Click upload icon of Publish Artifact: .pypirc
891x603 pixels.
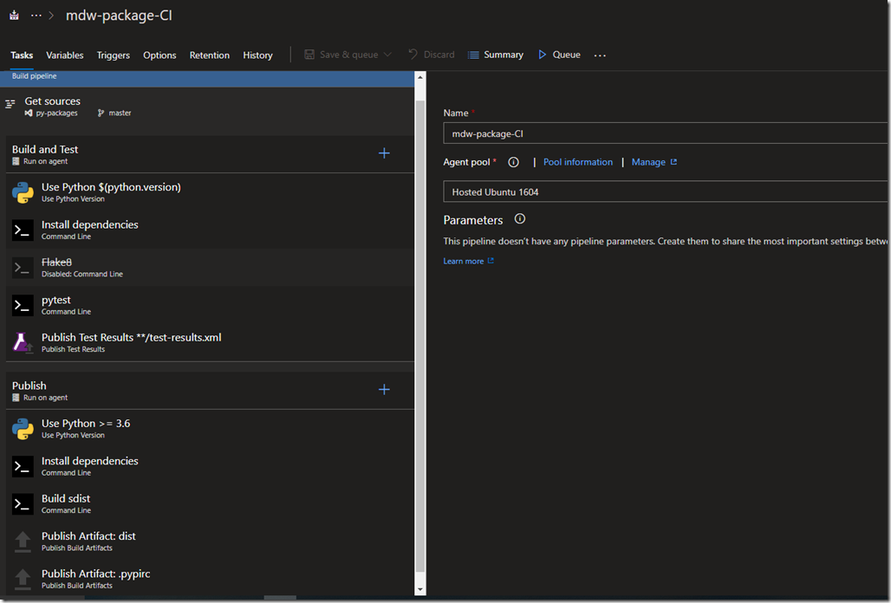(x=23, y=579)
